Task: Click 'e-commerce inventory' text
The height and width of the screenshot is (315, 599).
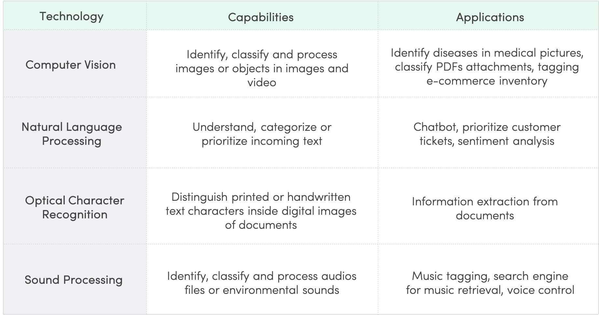Action: [487, 81]
